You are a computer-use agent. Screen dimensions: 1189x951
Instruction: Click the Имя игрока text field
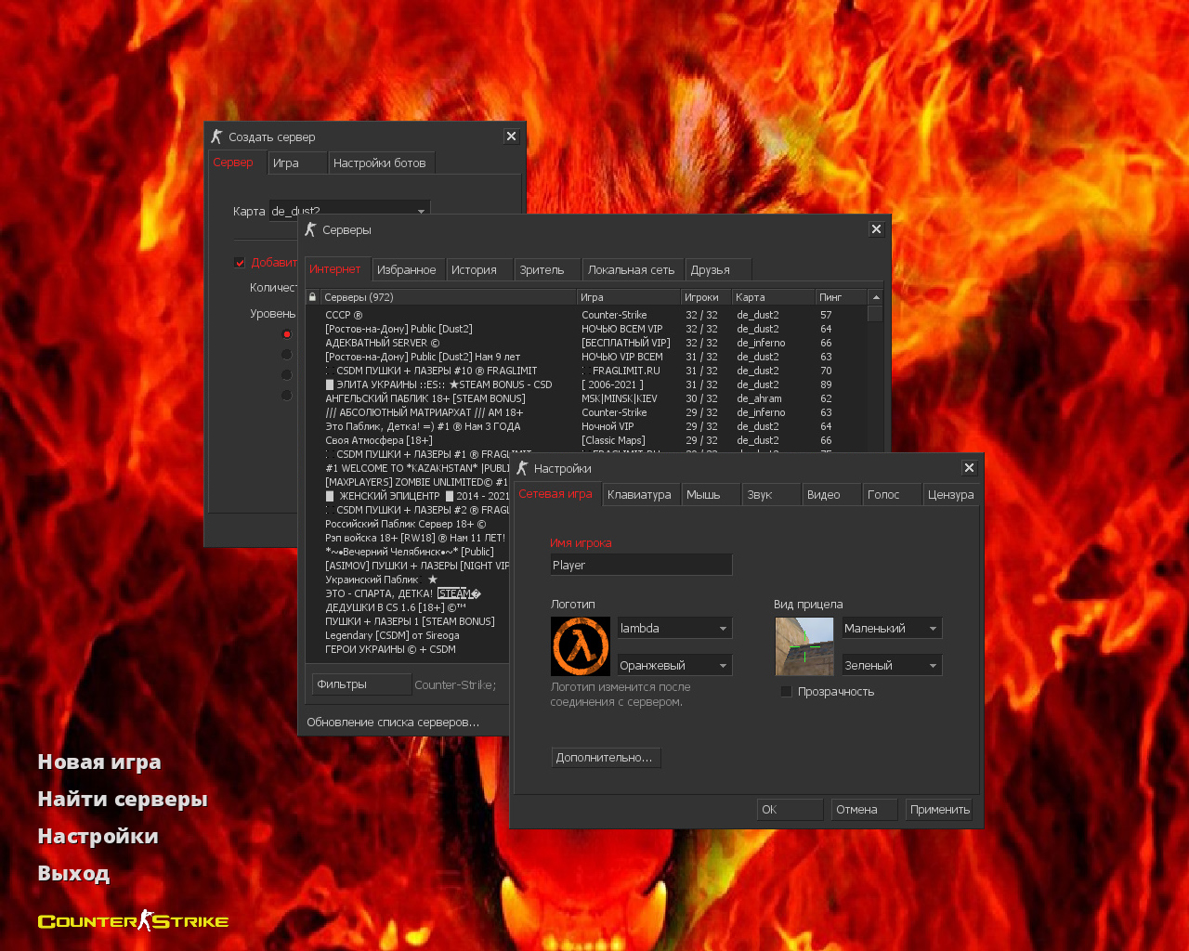[x=641, y=566]
